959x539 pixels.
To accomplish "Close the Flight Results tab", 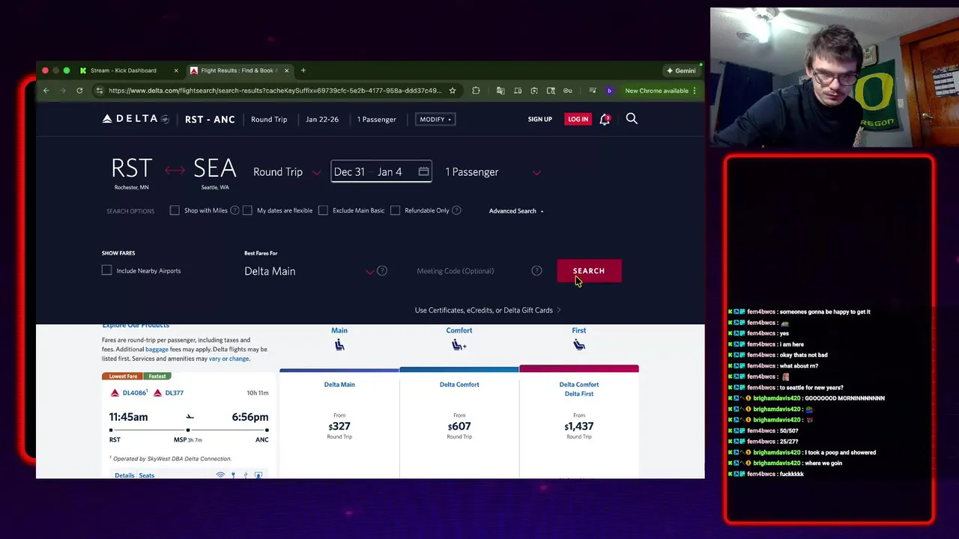I will 286,70.
